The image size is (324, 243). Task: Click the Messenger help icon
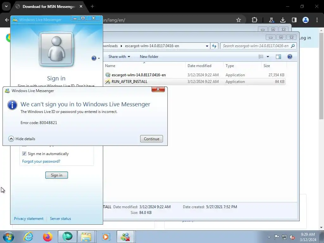[94, 58]
